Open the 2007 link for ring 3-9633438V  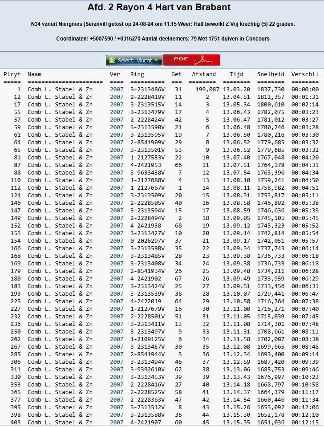click(x=117, y=173)
